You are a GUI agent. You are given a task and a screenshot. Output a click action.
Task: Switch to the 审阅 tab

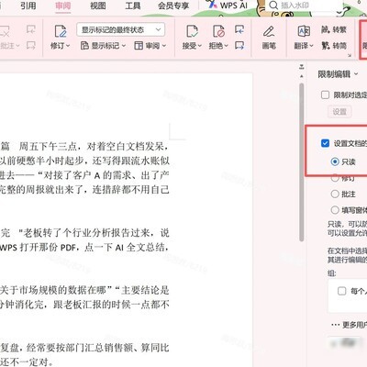63,6
